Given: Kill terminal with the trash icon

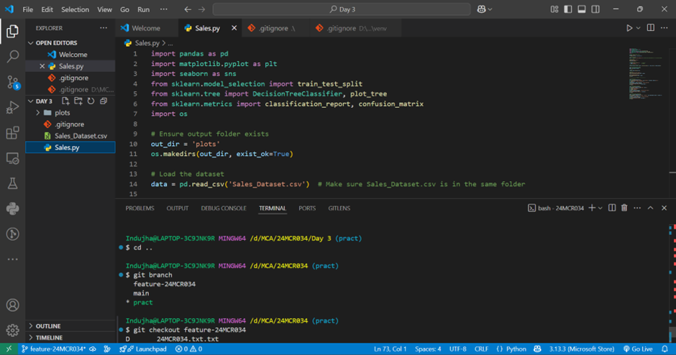Looking at the screenshot, I should tap(624, 208).
